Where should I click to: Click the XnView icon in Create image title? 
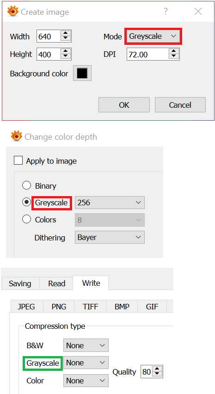[x=12, y=12]
